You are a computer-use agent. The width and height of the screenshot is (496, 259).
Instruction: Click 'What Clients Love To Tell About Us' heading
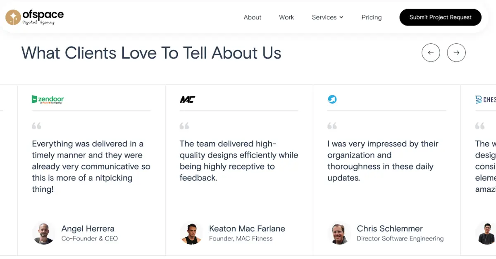[x=151, y=53]
